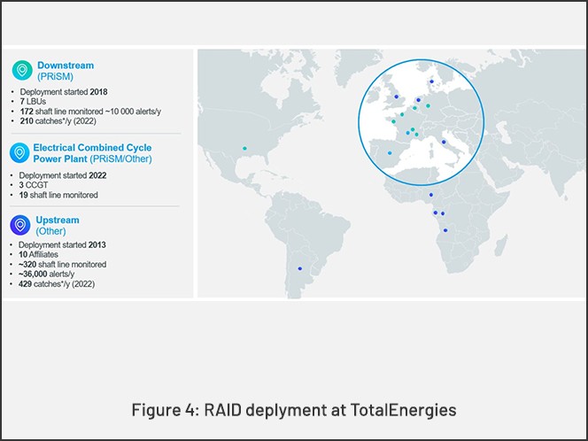588x441 pixels.
Task: Click the Electrical Combined Cycle heading line
Action: click(92, 147)
